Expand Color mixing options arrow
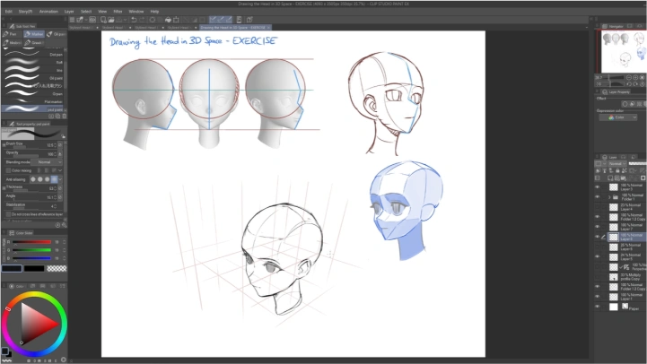This screenshot has height=364, width=647. 60,170
